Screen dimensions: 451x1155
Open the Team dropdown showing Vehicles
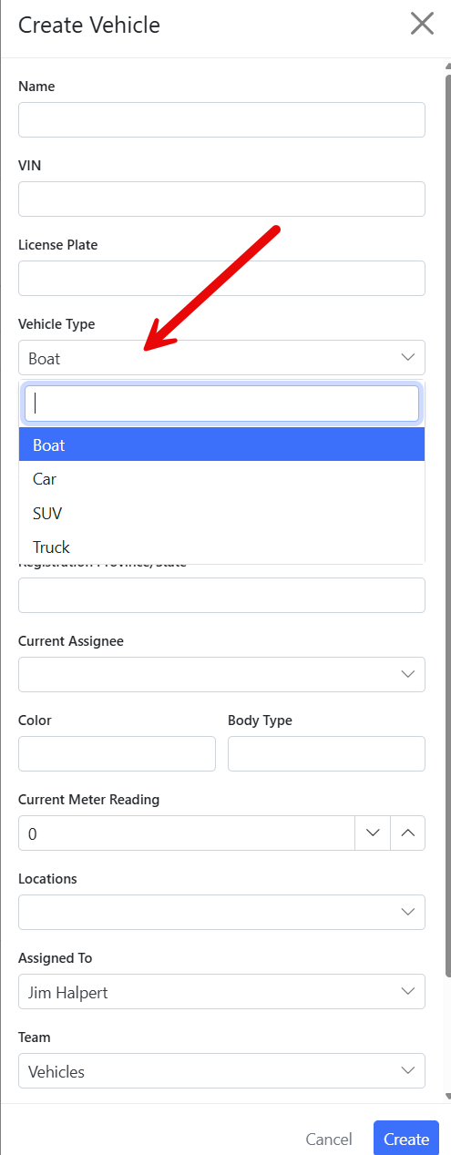tap(221, 1070)
